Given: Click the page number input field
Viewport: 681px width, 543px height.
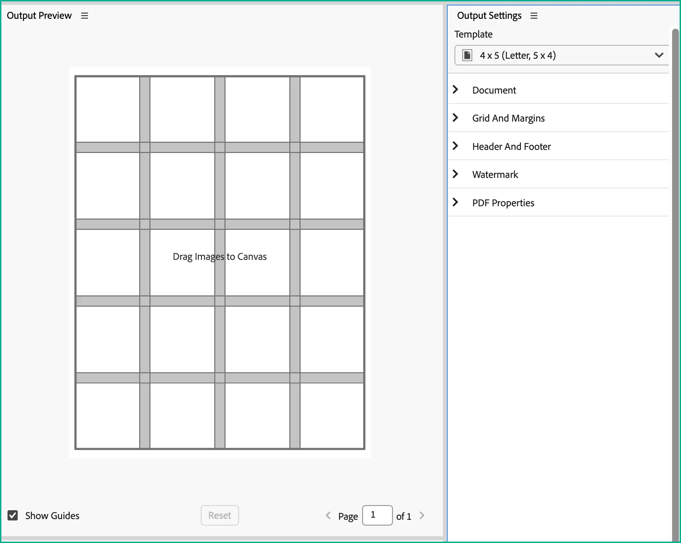Looking at the screenshot, I should pos(377,515).
